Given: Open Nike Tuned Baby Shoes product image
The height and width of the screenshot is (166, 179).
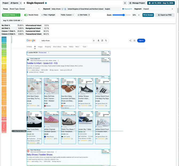Looking at the screenshot, I should (x=34, y=121).
